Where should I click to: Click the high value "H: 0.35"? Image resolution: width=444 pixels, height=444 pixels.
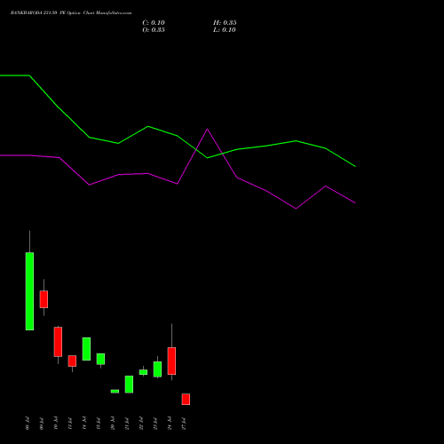[225, 23]
